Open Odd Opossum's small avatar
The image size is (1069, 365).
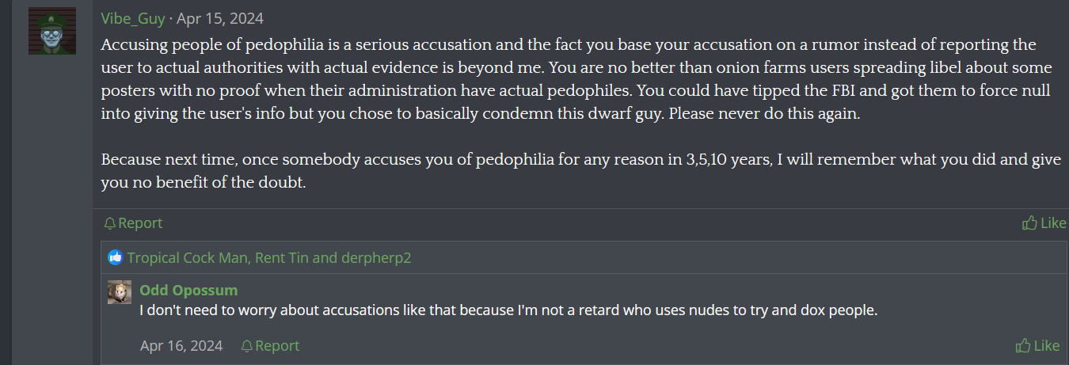pos(120,292)
